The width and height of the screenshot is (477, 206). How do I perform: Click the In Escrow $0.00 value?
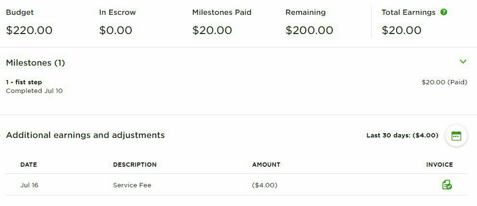[115, 30]
